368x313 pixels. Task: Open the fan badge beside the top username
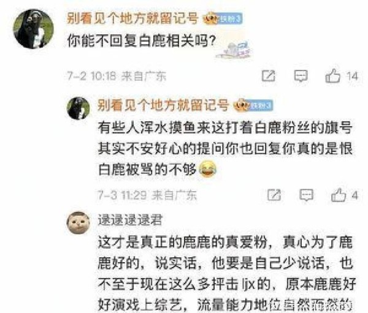[223, 18]
